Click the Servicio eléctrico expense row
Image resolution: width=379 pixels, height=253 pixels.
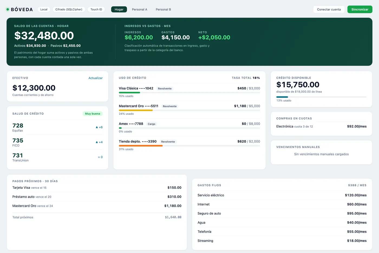click(282, 195)
